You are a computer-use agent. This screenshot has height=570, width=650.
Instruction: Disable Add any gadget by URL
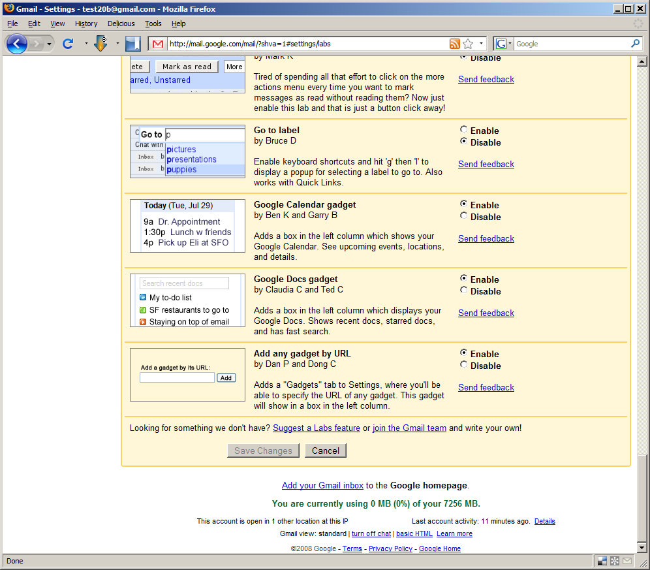[463, 364]
